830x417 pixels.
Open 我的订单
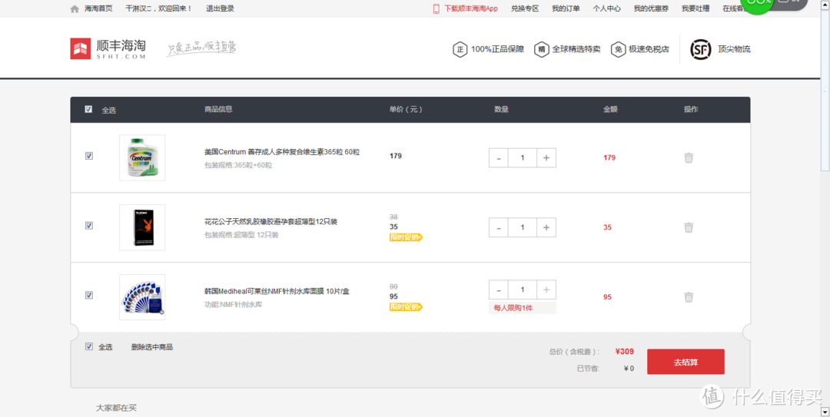566,9
